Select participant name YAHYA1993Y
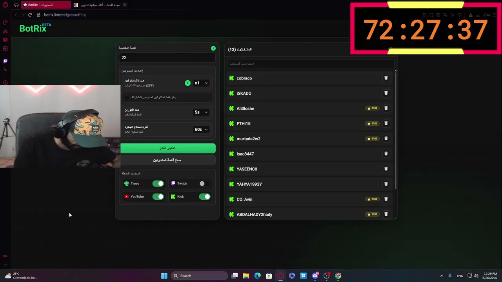The width and height of the screenshot is (502, 282). point(249,184)
